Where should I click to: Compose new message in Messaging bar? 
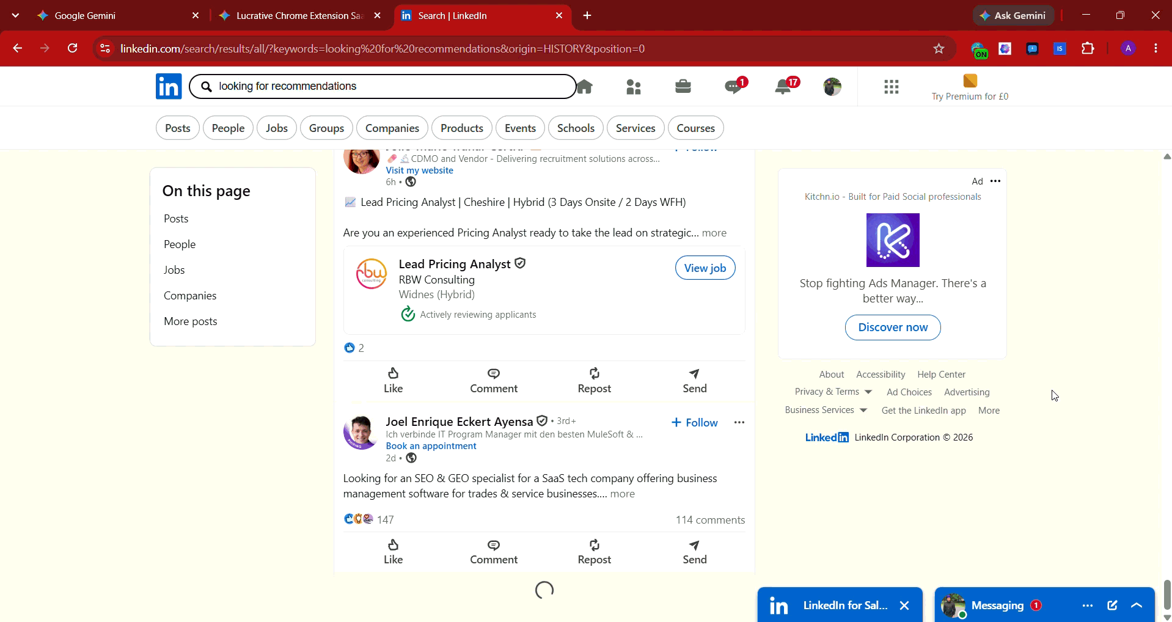point(1112,605)
